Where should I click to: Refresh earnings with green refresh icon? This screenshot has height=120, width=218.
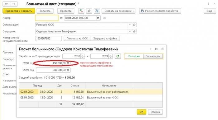[x=118, y=56]
